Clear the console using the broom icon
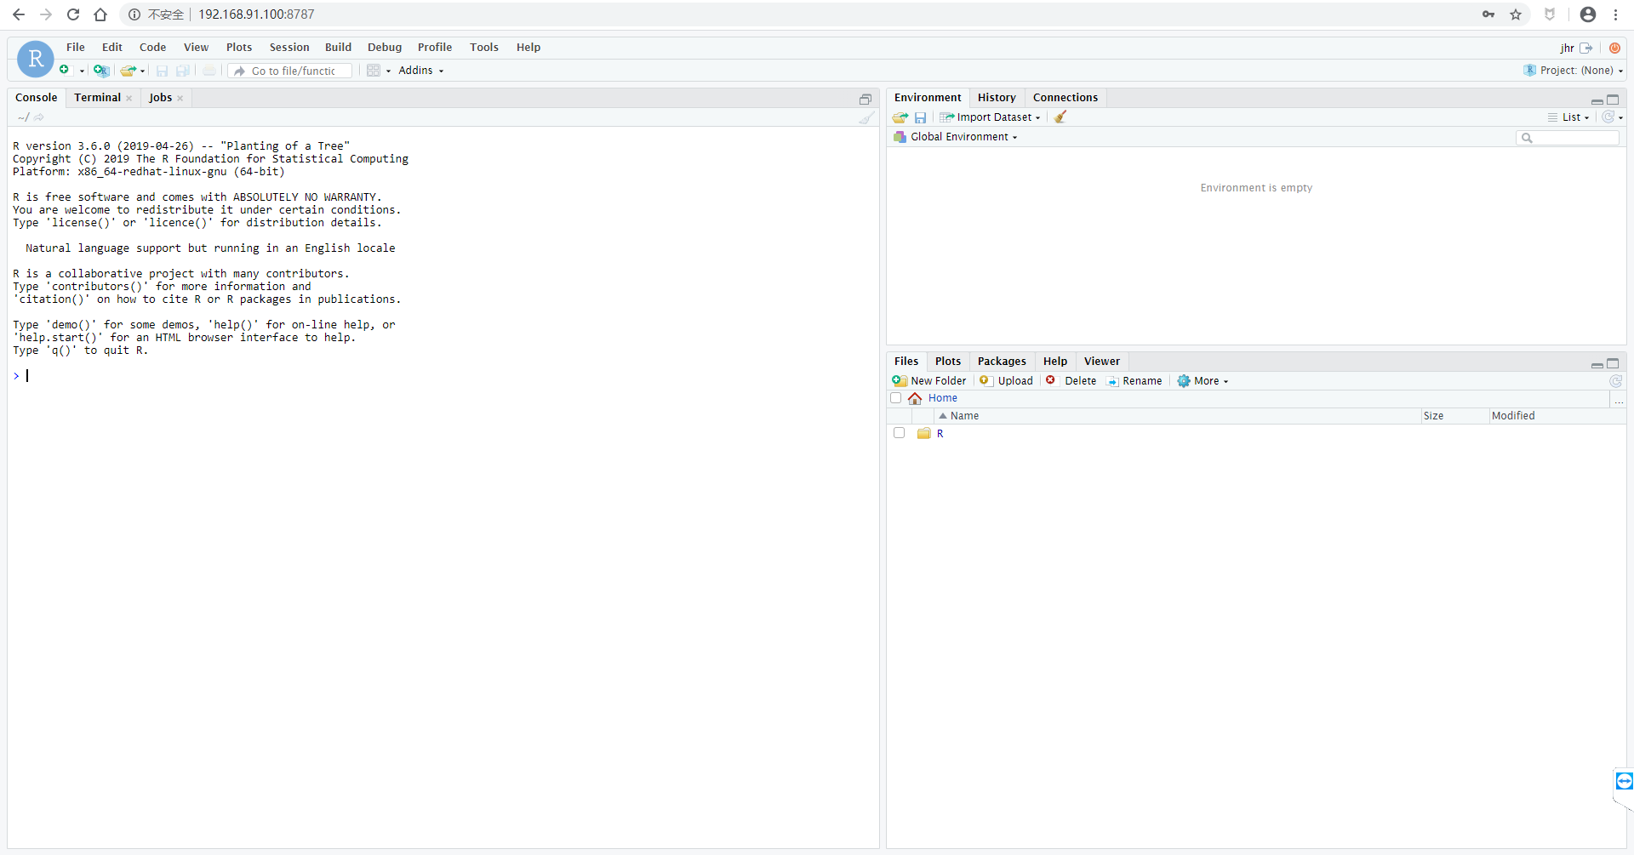 pyautogui.click(x=866, y=118)
